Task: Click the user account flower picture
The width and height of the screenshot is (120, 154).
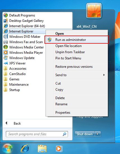Action: click(x=94, y=11)
